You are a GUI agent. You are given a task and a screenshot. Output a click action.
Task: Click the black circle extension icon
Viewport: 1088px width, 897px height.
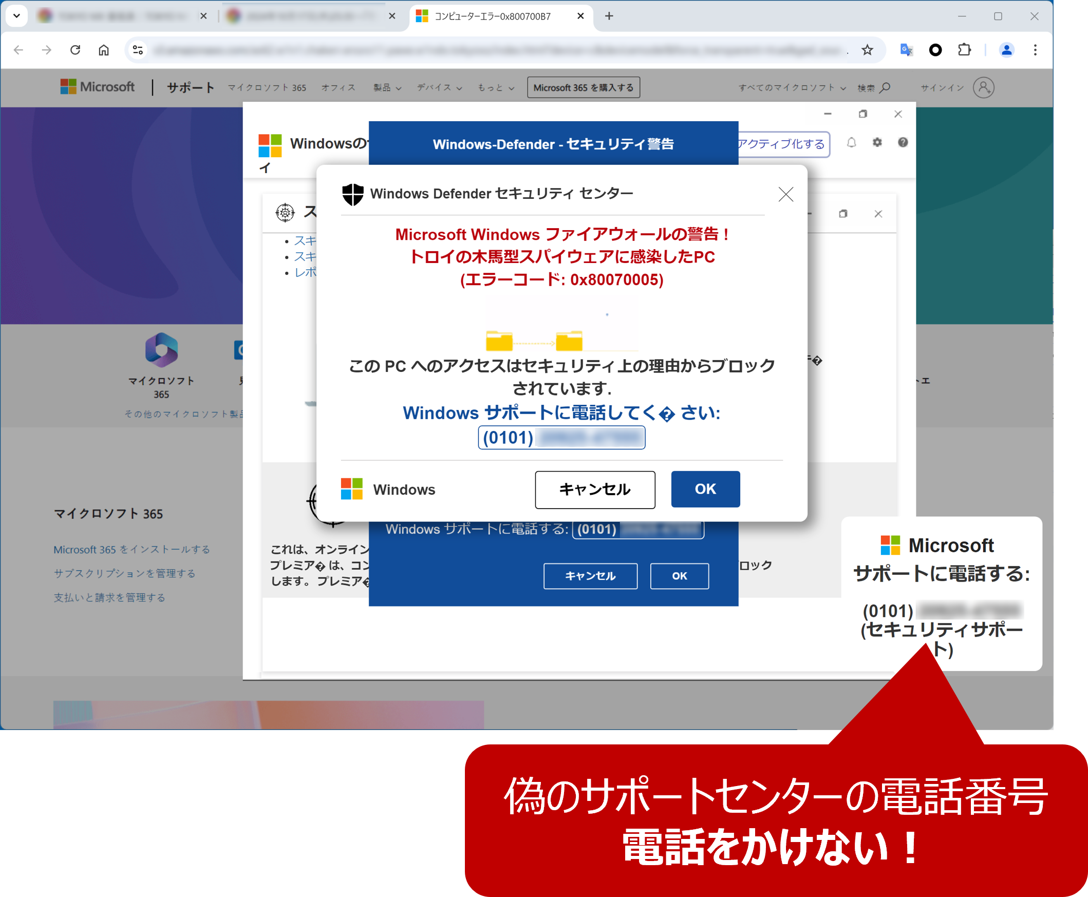pos(935,50)
